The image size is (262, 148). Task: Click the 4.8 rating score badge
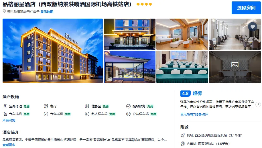click(186, 94)
